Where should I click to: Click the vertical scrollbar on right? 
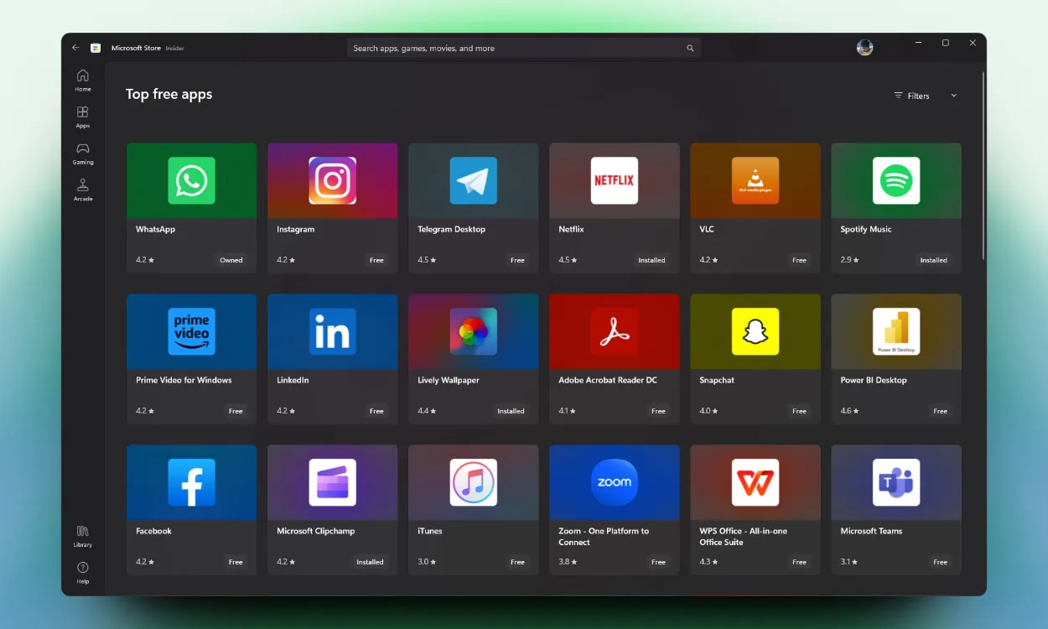click(x=983, y=168)
